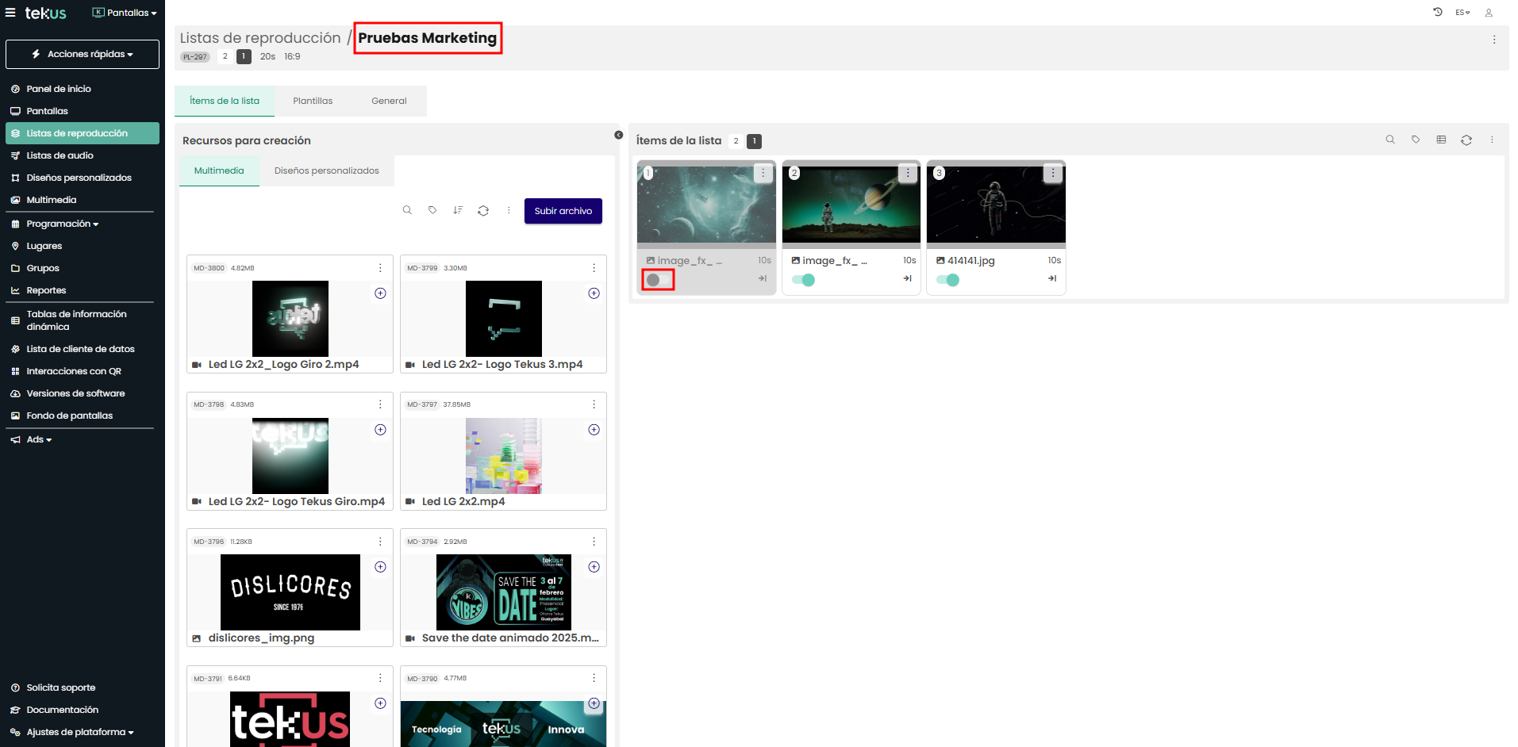
Task: Turn off the 414141.jpg item toggle
Action: coord(947,280)
